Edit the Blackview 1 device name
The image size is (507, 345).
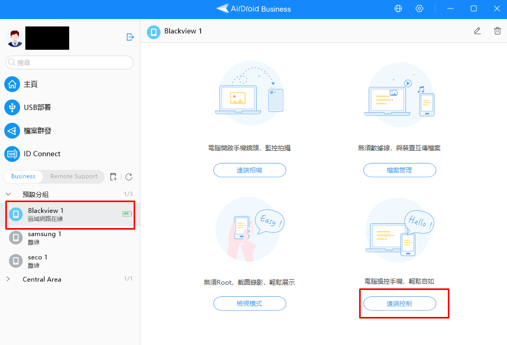click(477, 31)
